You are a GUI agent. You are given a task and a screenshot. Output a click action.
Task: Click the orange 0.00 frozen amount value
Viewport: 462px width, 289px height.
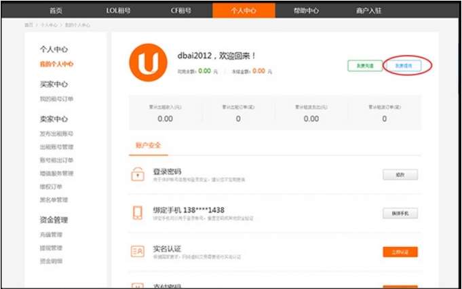[258, 71]
